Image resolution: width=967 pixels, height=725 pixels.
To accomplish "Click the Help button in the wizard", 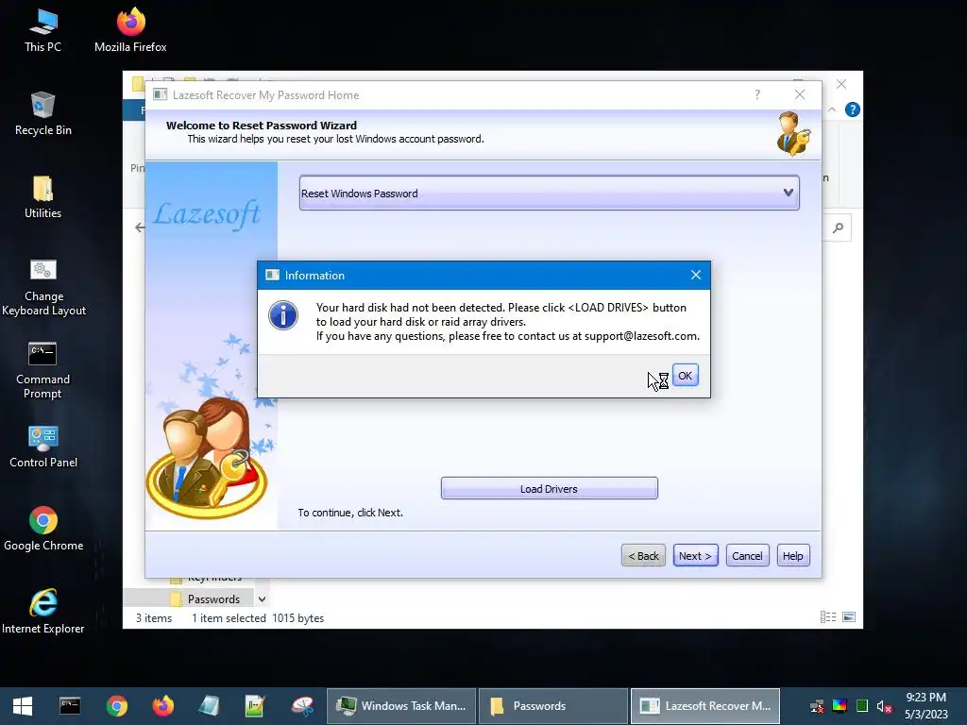I will (x=792, y=555).
